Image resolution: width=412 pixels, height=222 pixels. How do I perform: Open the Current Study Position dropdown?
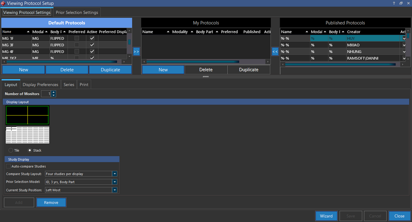pyautogui.click(x=115, y=190)
